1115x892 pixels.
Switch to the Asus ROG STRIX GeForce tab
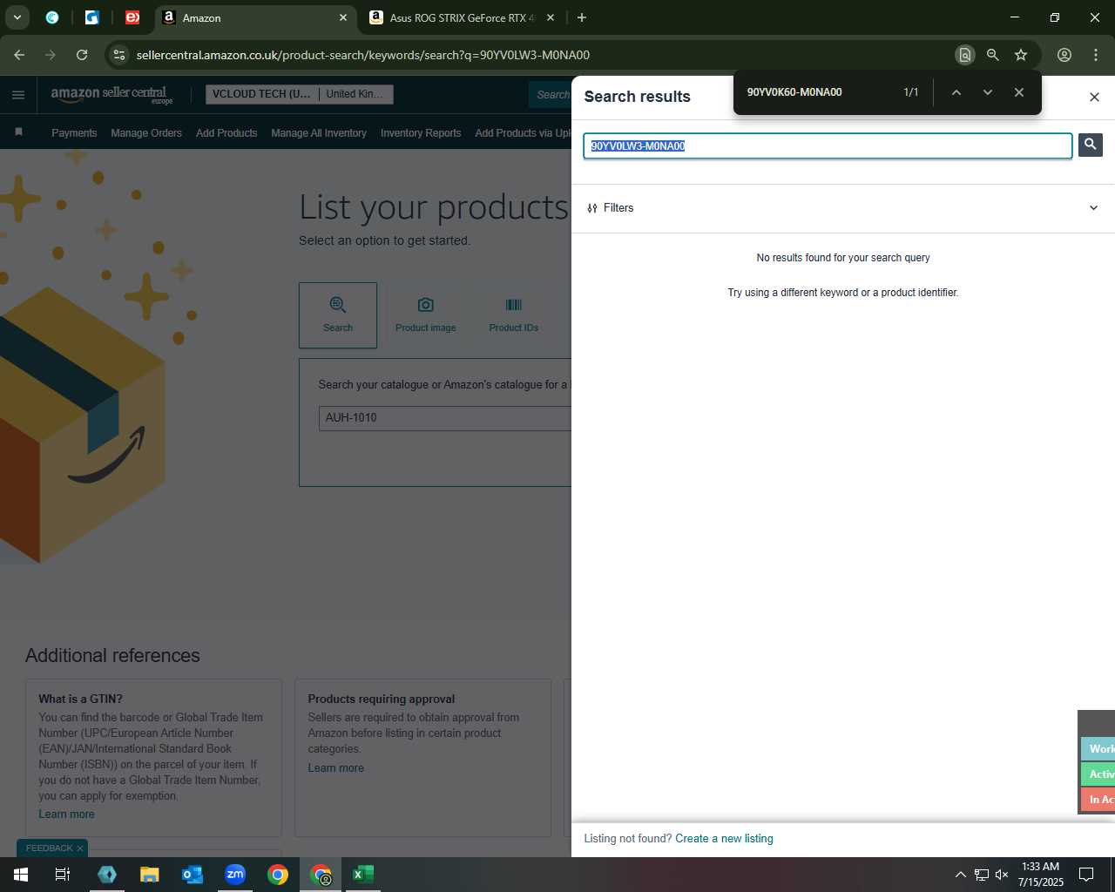463,17
